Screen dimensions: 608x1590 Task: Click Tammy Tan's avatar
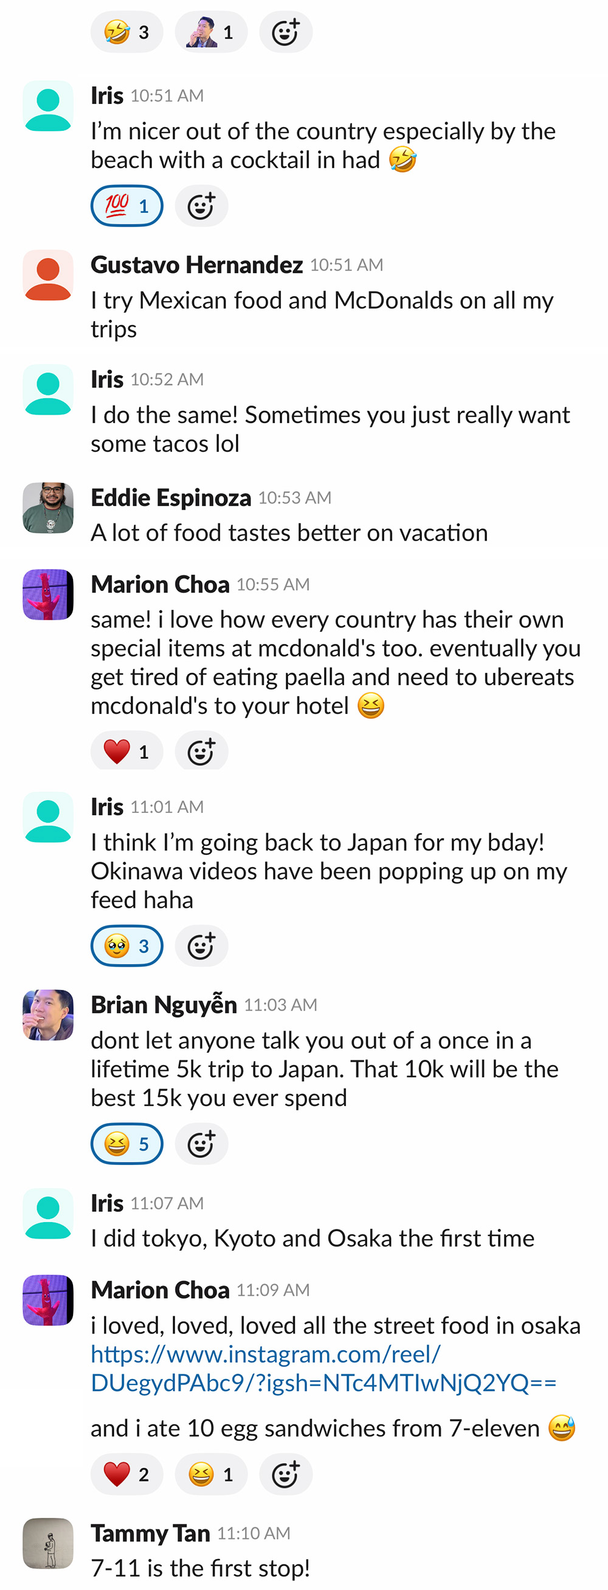pos(48,1543)
